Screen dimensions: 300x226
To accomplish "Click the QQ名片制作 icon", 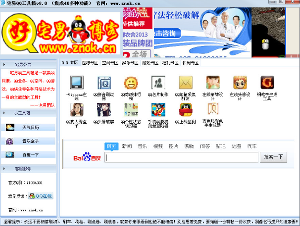I will click(158, 83).
